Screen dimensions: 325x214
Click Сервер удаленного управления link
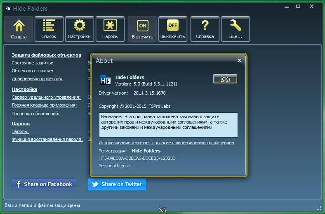[46, 97]
